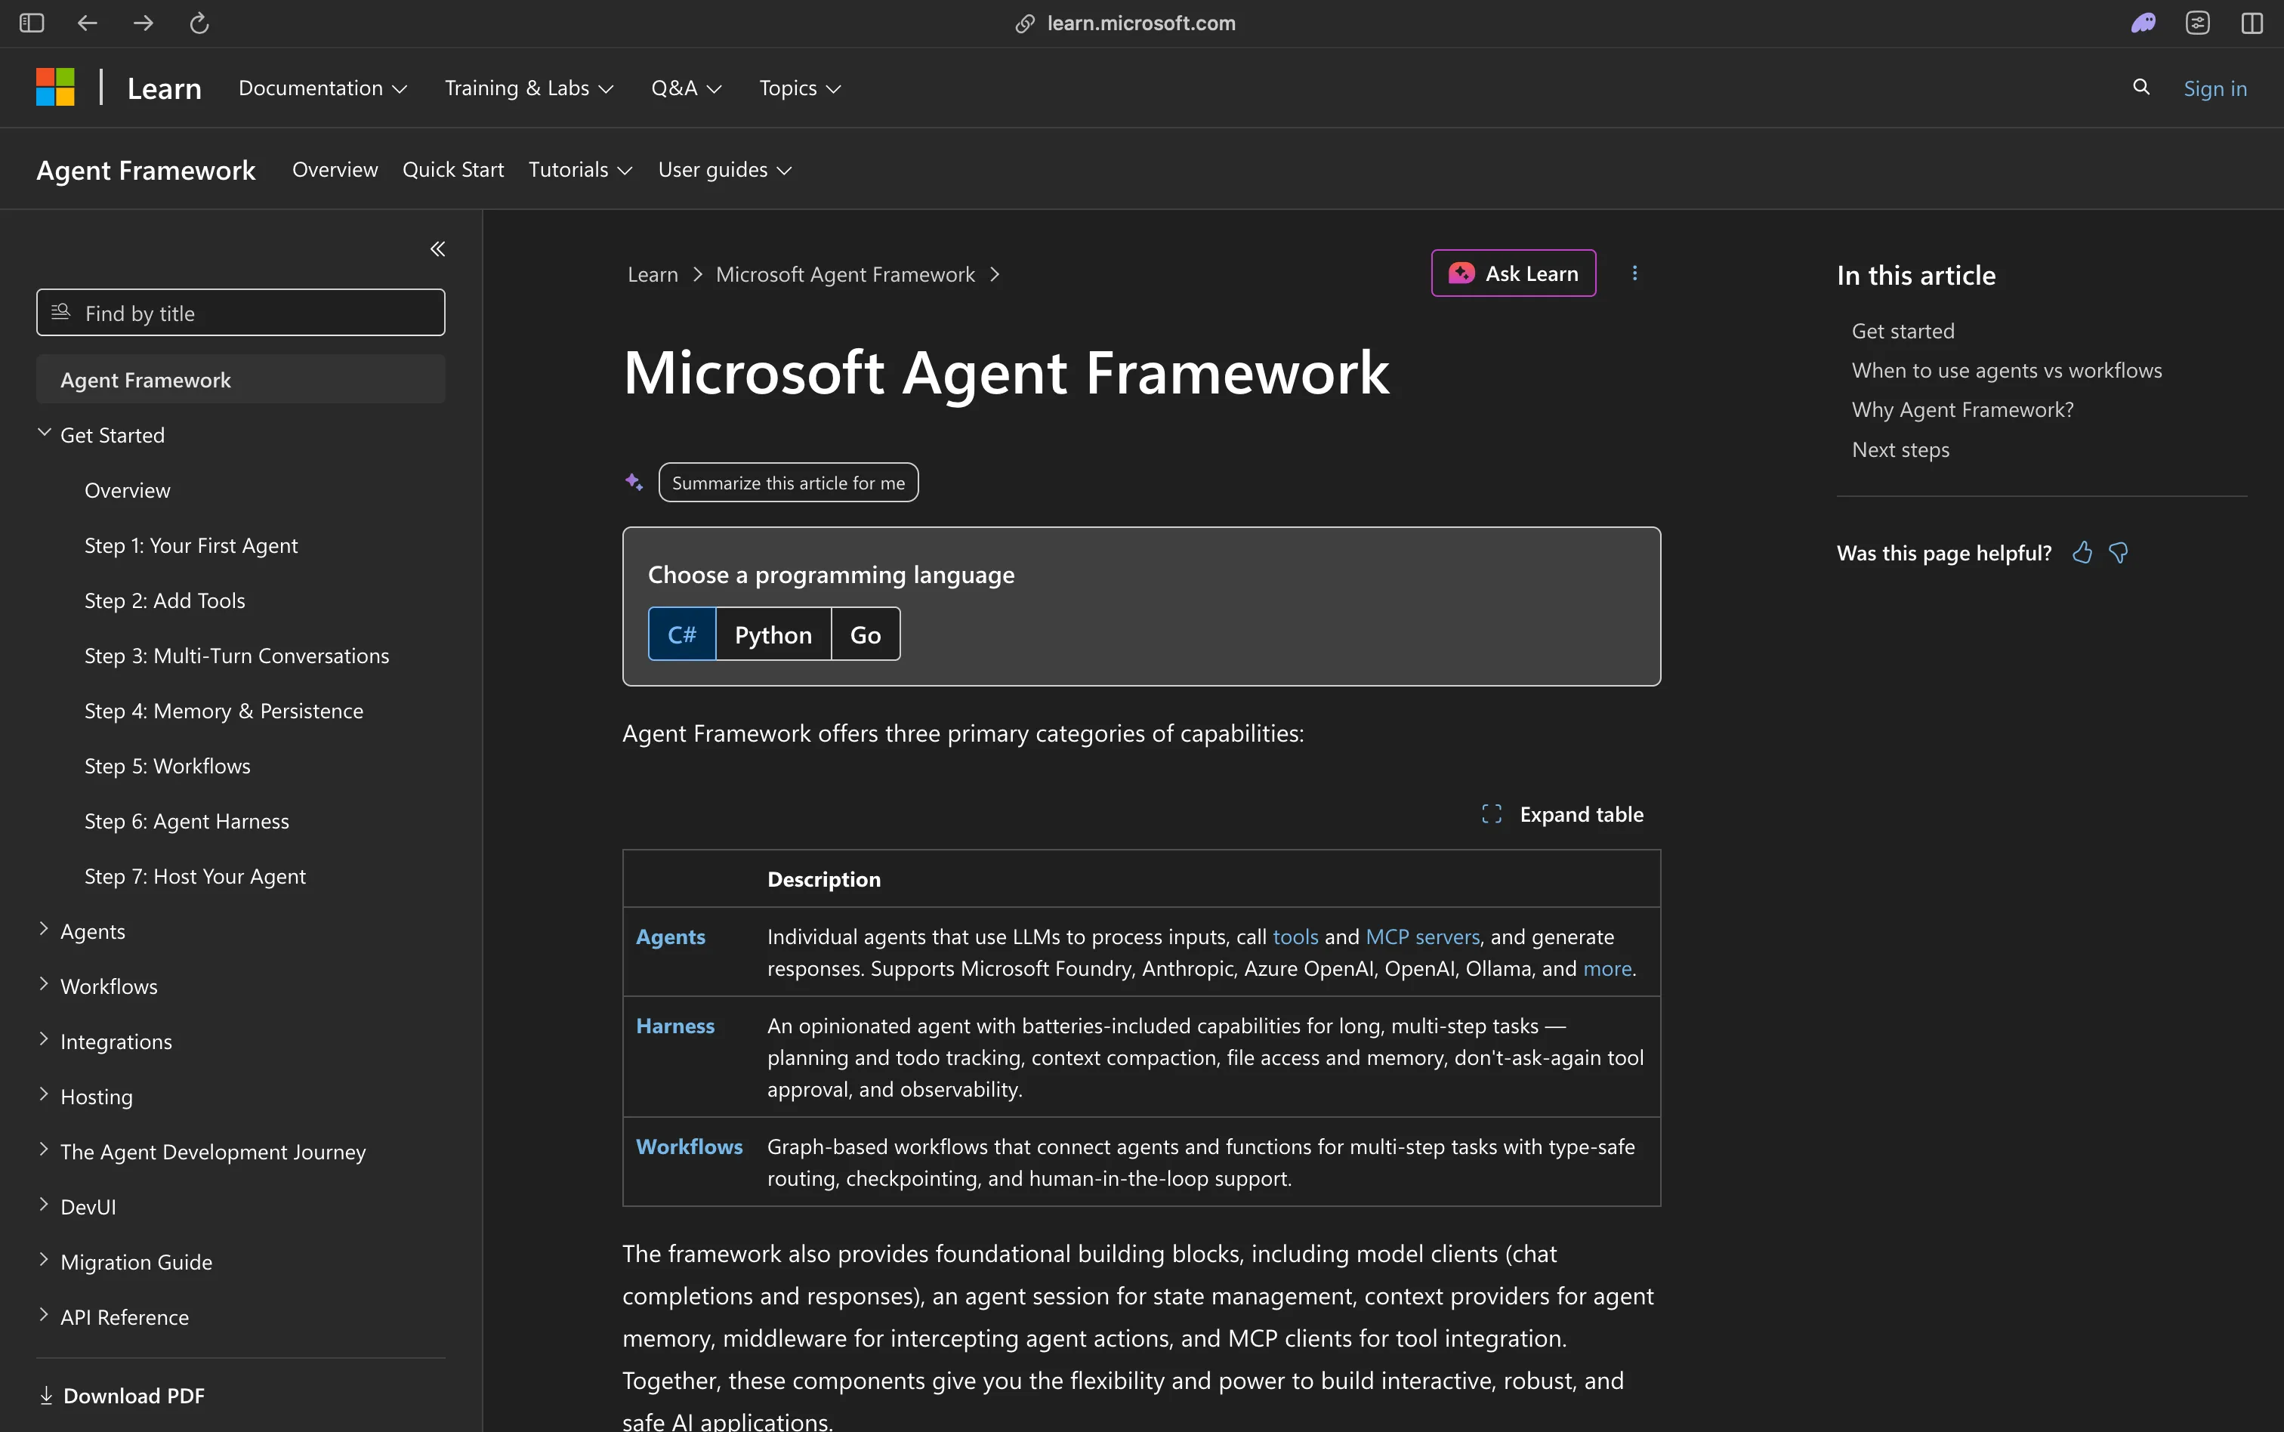The width and height of the screenshot is (2284, 1432).
Task: Expand The Agent Development Journey section
Action: pos(44,1149)
